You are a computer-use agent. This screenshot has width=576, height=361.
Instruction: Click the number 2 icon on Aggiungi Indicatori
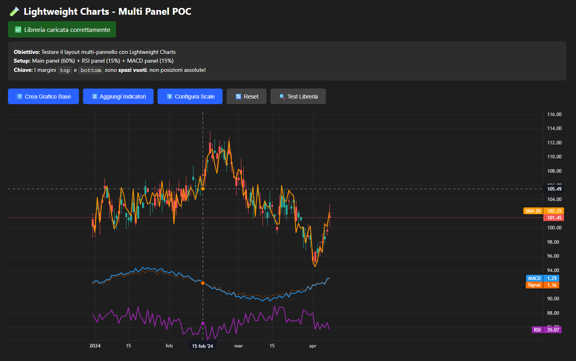point(95,97)
